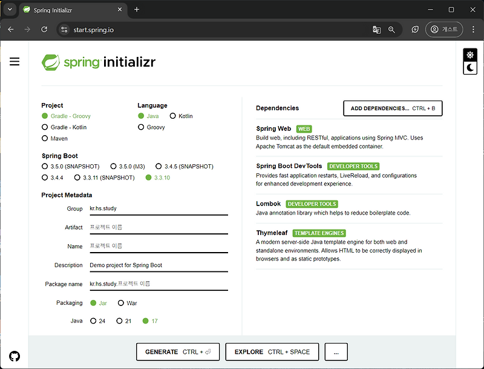Open the GitHub icon at bottom left
The width and height of the screenshot is (484, 369).
(x=15, y=356)
